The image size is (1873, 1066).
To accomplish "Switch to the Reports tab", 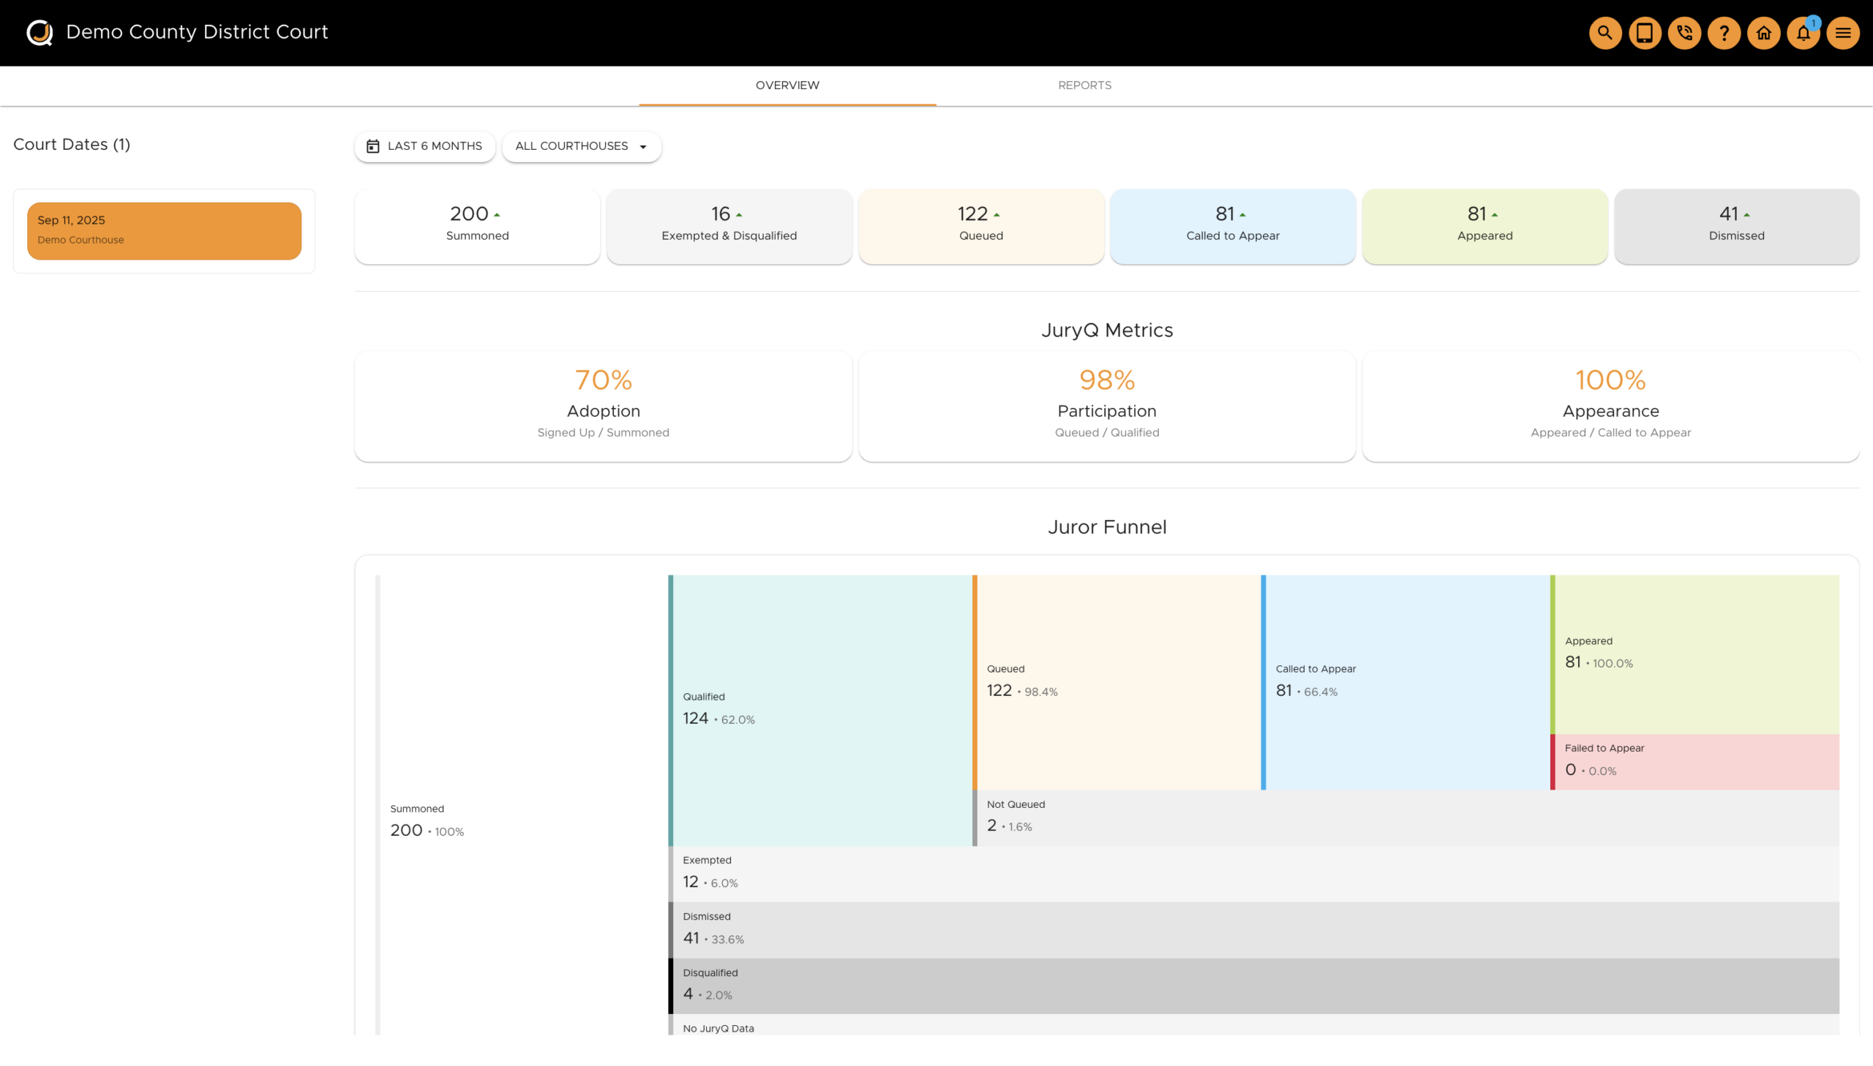I will click(1084, 86).
